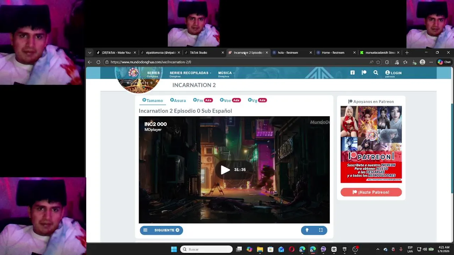Image resolution: width=454 pixels, height=255 pixels.
Task: Close the TikTok Studio tab
Action: tap(223, 52)
